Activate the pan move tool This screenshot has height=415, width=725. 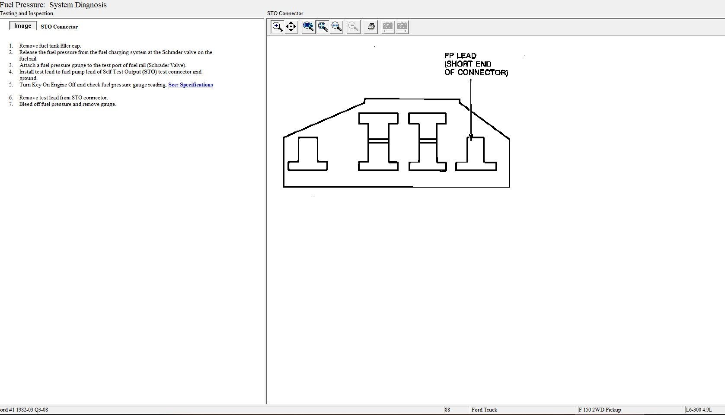point(291,27)
